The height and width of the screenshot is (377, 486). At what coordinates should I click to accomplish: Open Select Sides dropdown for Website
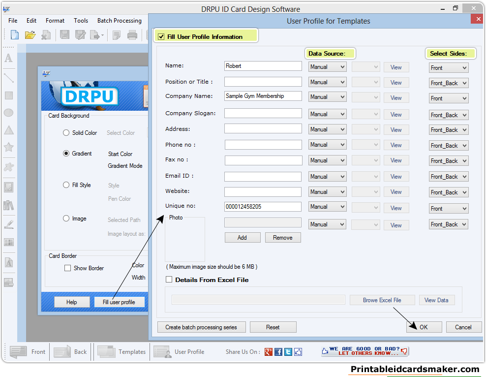[449, 192]
